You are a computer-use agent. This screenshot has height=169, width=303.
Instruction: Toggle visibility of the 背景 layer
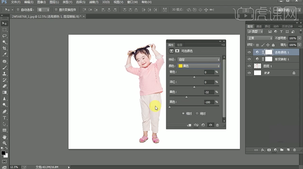[x=249, y=73]
